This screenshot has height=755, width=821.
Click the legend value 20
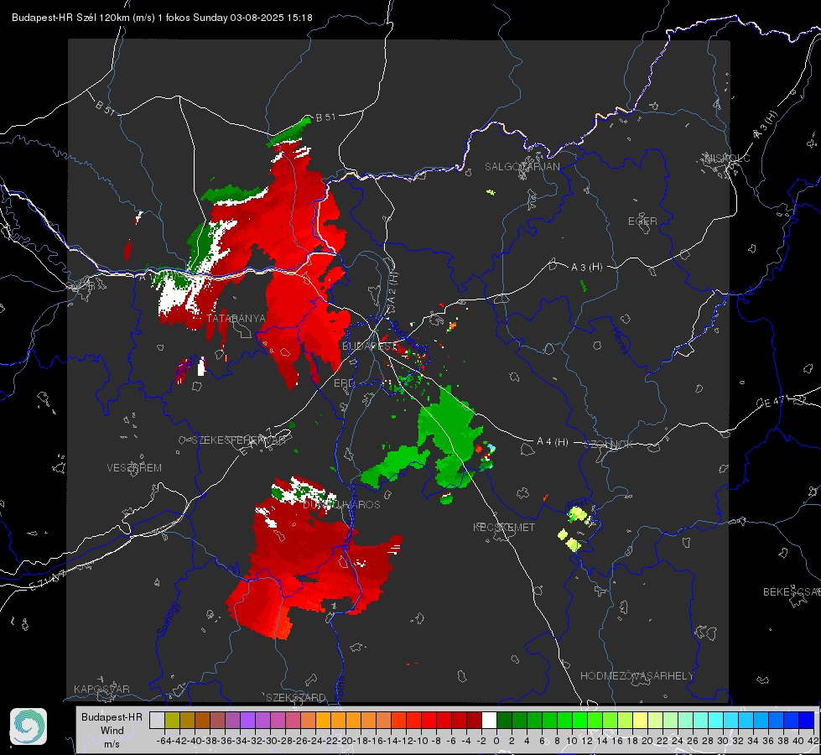(x=647, y=741)
